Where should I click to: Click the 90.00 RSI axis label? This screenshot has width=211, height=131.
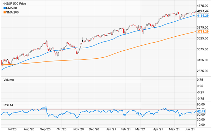click(201, 104)
